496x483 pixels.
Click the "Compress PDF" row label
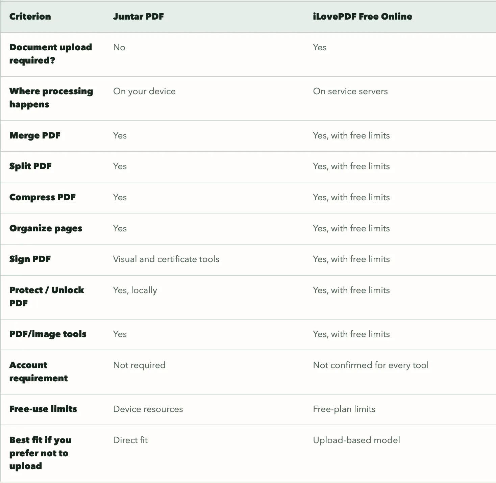[x=43, y=197]
